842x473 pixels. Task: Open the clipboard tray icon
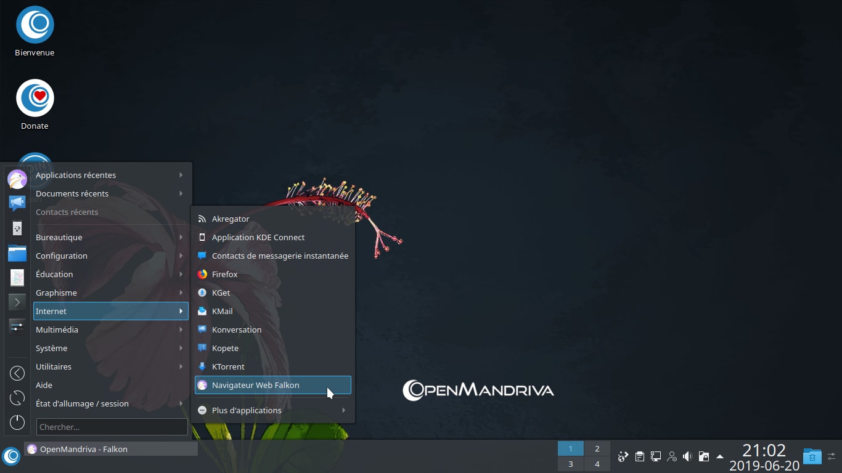pos(640,456)
